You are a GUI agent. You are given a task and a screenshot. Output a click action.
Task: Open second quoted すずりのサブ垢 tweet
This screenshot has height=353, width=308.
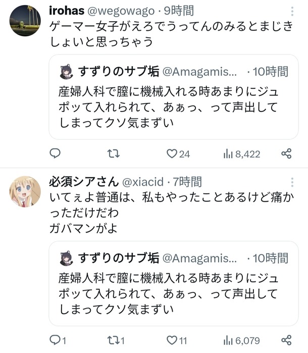pyautogui.click(x=174, y=283)
